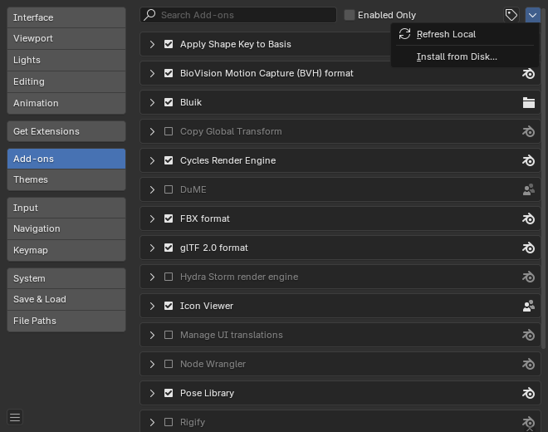
Task: Expand the Node Wrangler details
Action: pyautogui.click(x=152, y=364)
